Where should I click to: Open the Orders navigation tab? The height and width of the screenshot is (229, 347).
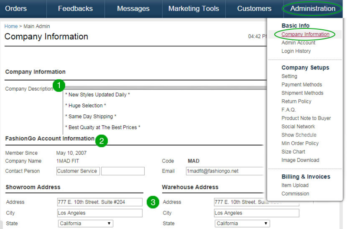[16, 9]
